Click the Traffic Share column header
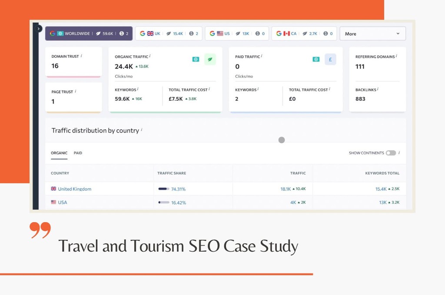The image size is (445, 295). tap(172, 173)
